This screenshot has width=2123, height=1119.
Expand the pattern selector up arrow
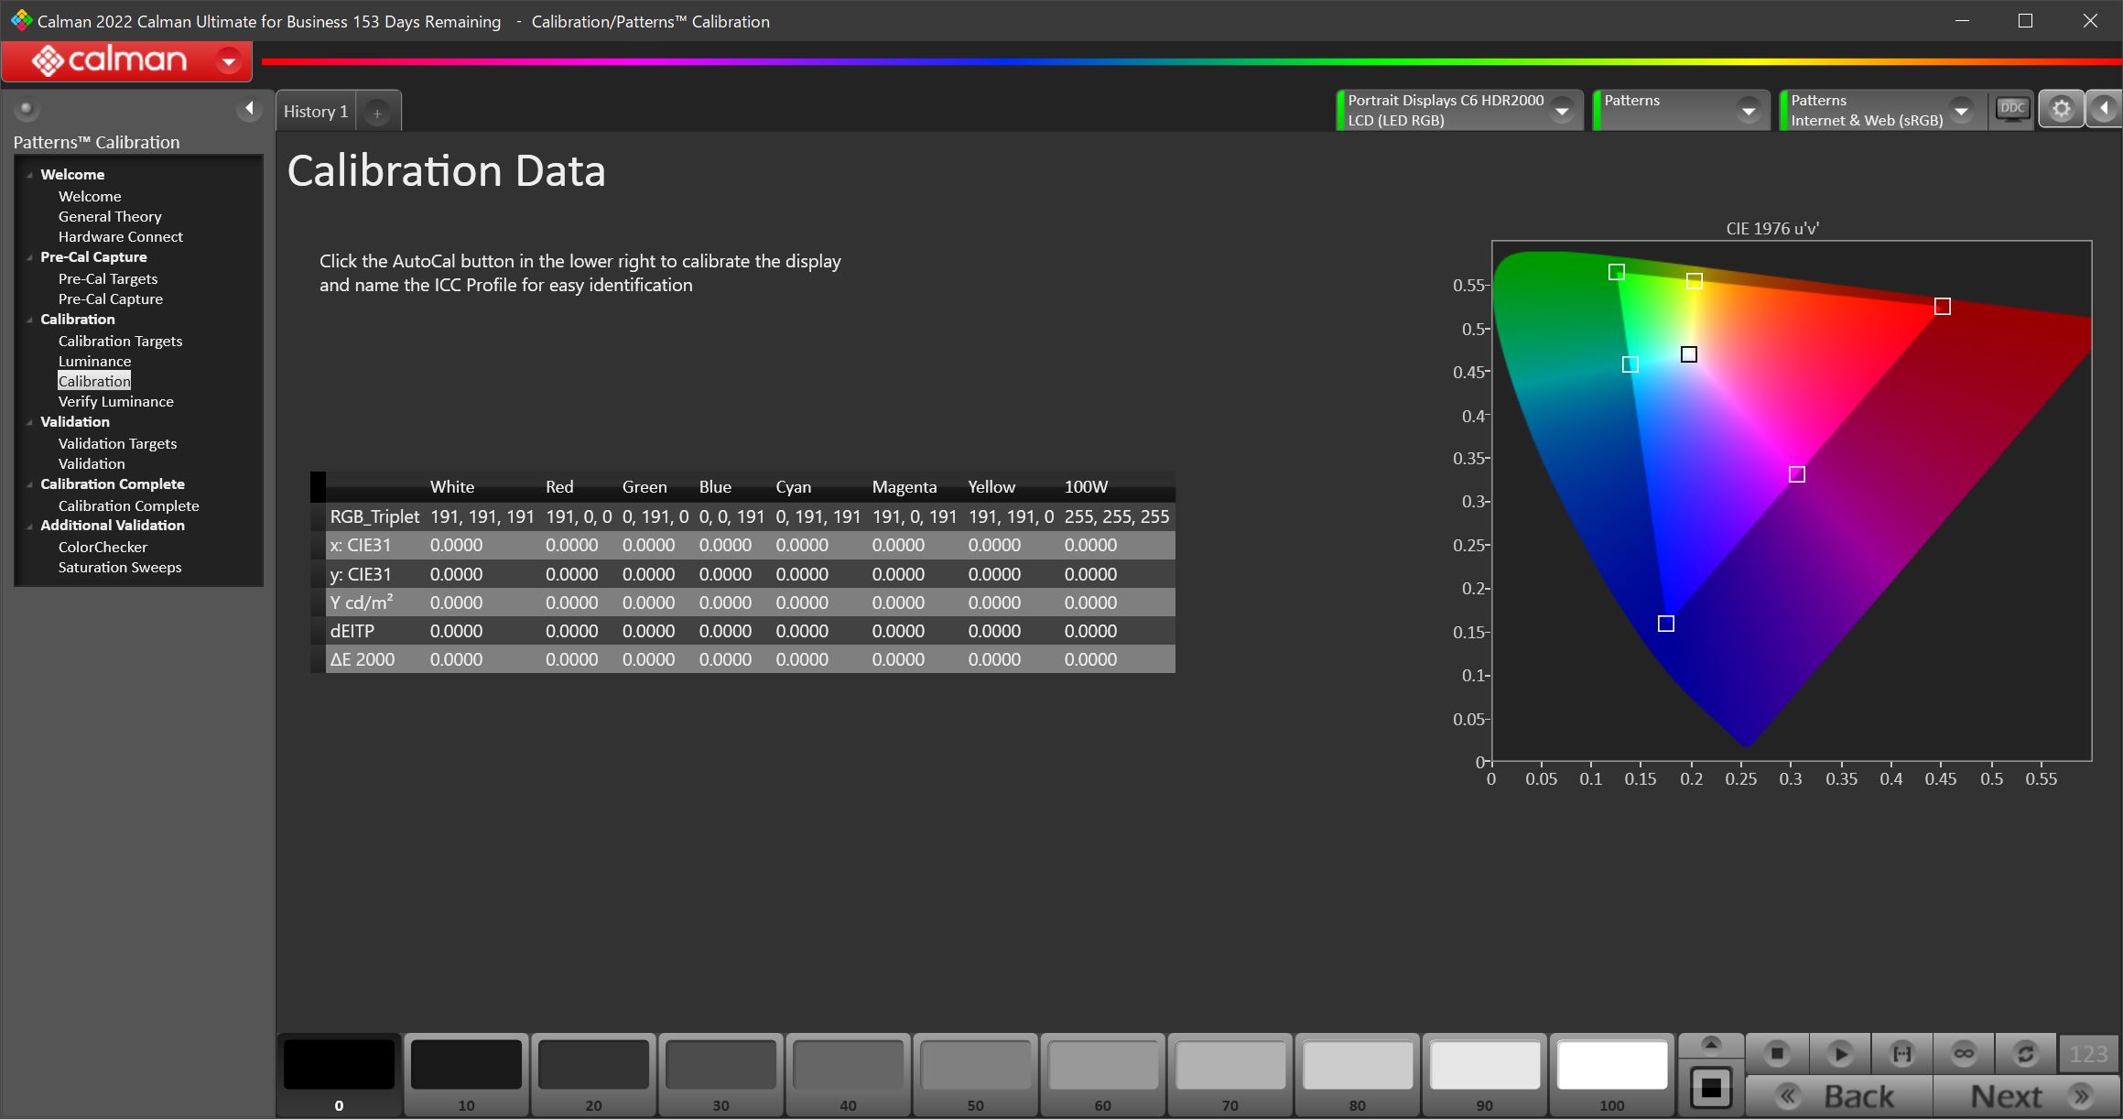point(1710,1045)
